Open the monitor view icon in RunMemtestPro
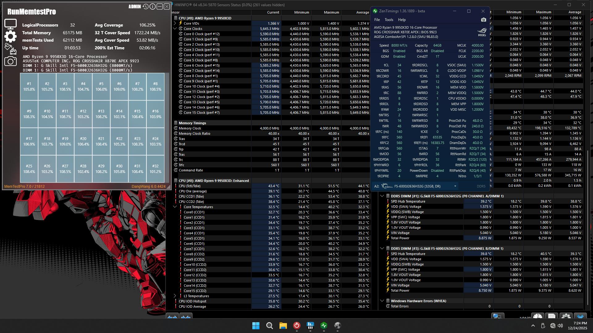This screenshot has height=333, width=593. click(x=10, y=24)
